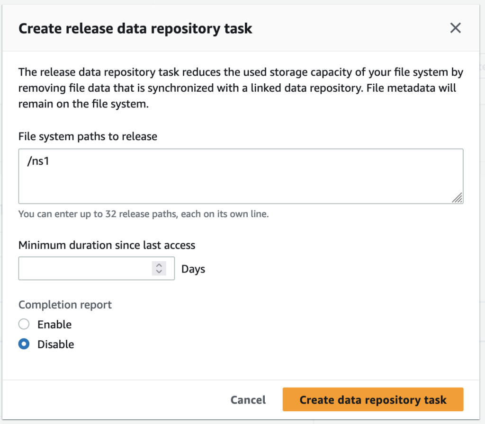The width and height of the screenshot is (485, 424).
Task: Click the Days unit label
Action: click(193, 269)
